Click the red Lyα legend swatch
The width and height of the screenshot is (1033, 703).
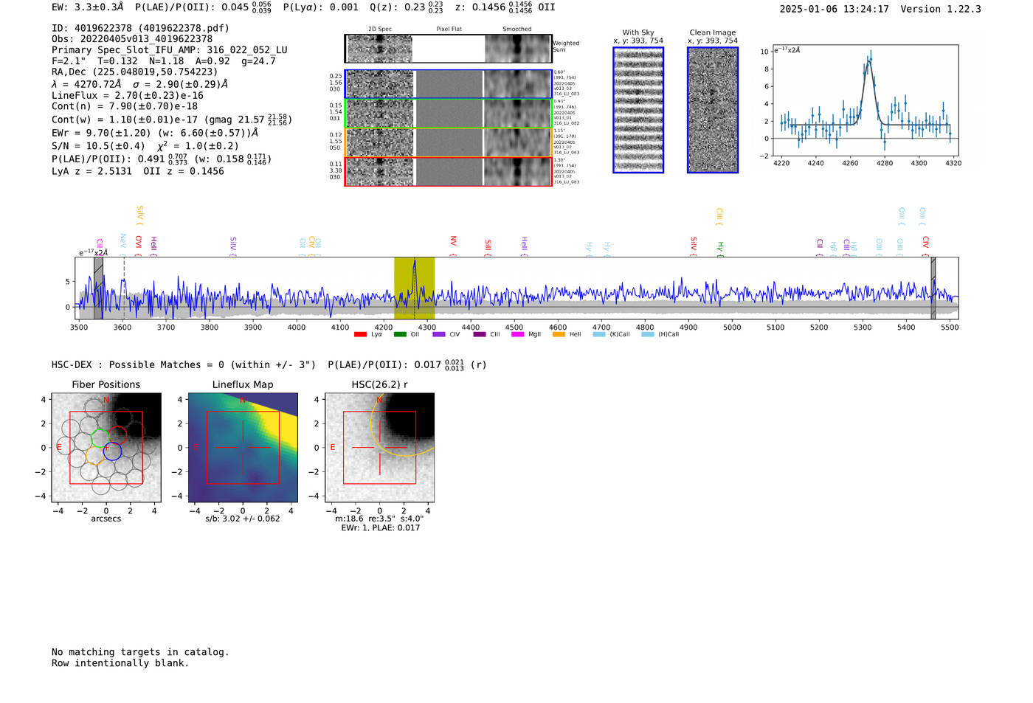(360, 335)
